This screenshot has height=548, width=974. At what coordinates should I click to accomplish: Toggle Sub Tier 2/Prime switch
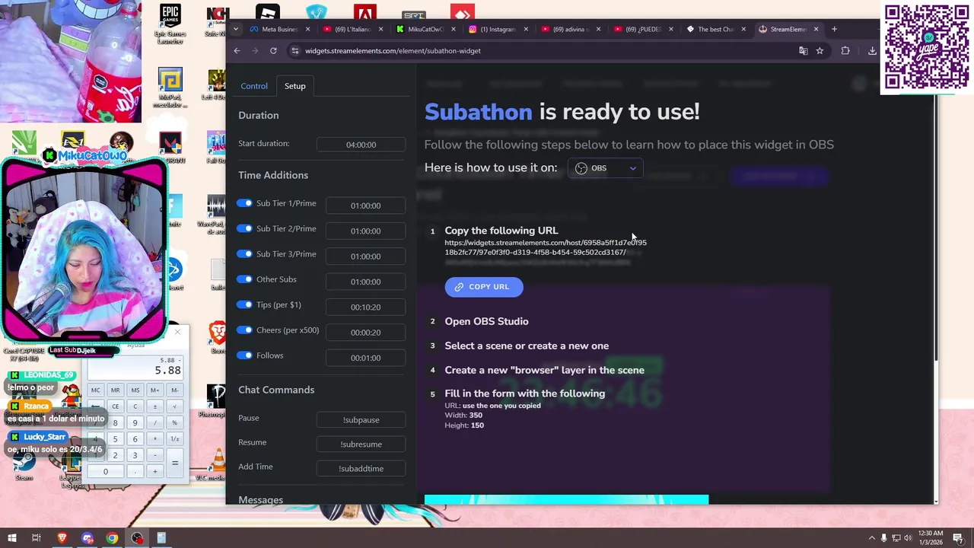point(244,228)
